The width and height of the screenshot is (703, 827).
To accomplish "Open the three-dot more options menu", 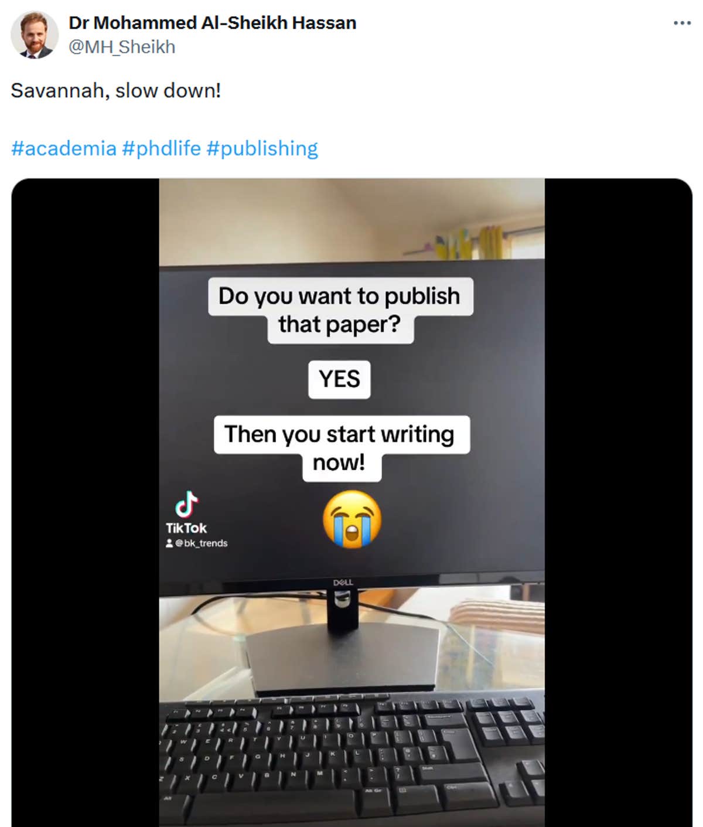I will click(682, 23).
